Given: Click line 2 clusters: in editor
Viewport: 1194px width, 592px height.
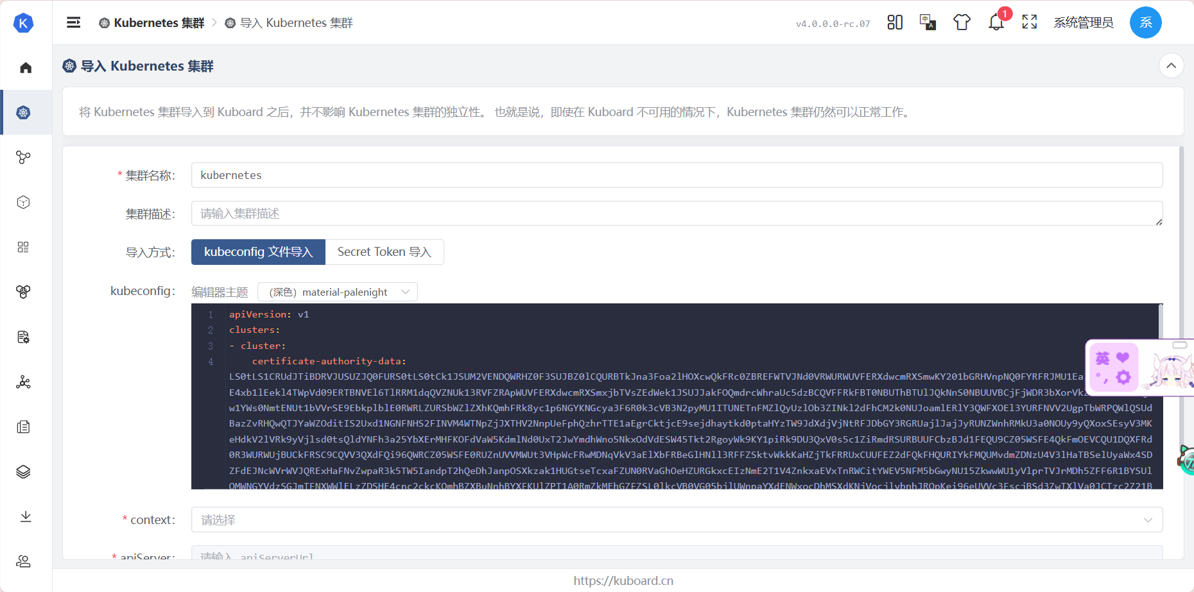Looking at the screenshot, I should [x=254, y=330].
